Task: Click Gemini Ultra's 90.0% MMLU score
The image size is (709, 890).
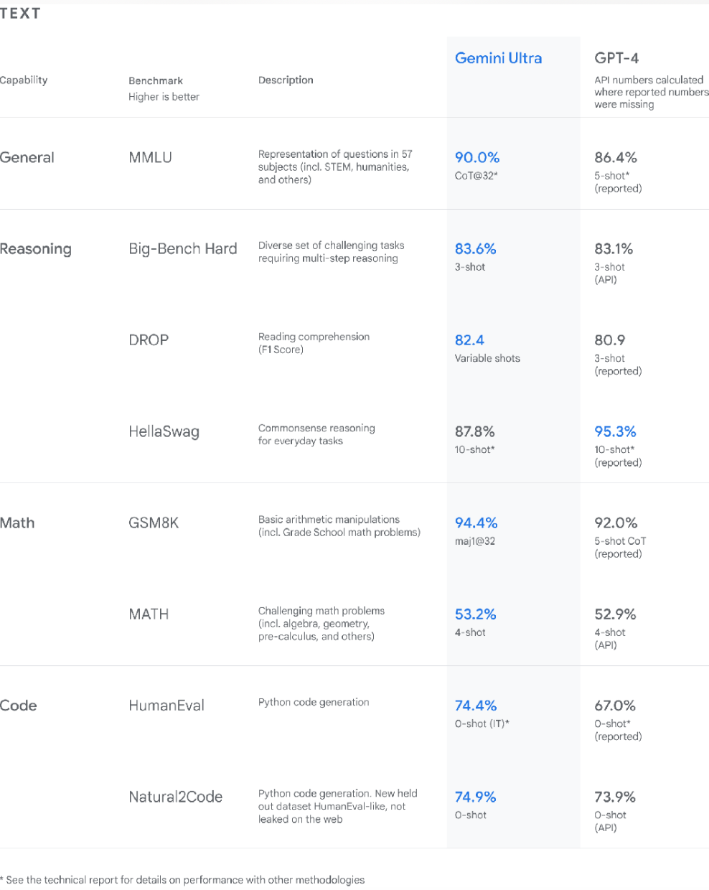Action: coord(477,158)
